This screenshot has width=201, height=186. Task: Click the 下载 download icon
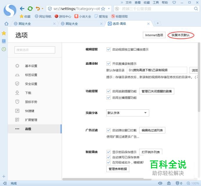pos(17,93)
